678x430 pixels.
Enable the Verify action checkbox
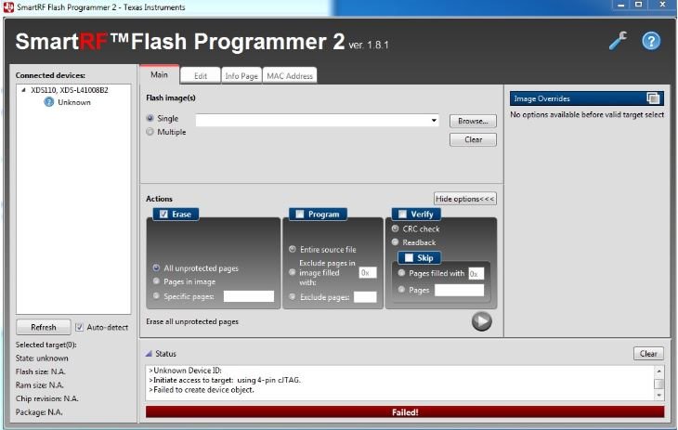pos(402,215)
